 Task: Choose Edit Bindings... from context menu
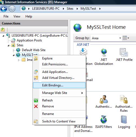coord(59,85)
